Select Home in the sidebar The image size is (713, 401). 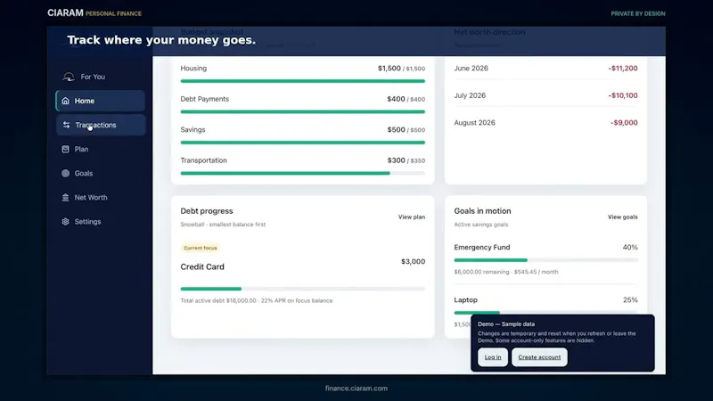101,101
